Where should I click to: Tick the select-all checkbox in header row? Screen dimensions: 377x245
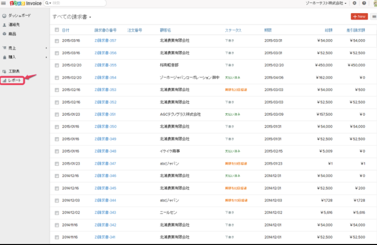57,30
